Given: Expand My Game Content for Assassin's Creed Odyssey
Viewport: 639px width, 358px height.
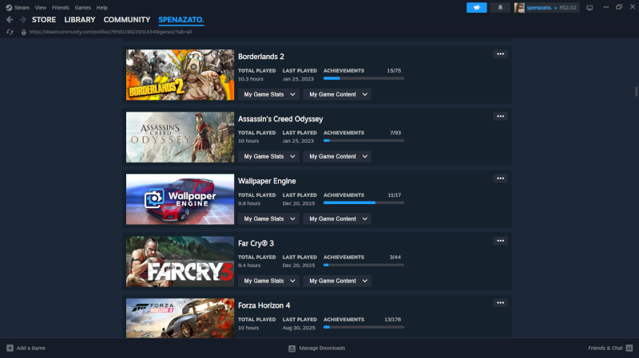Looking at the screenshot, I should (339, 156).
